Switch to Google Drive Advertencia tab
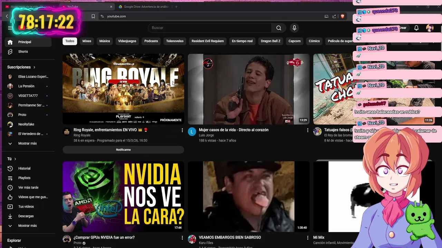 click(143, 7)
